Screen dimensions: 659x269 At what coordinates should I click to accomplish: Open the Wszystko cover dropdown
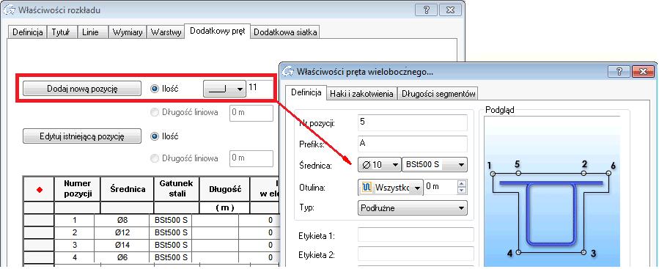tap(390, 188)
